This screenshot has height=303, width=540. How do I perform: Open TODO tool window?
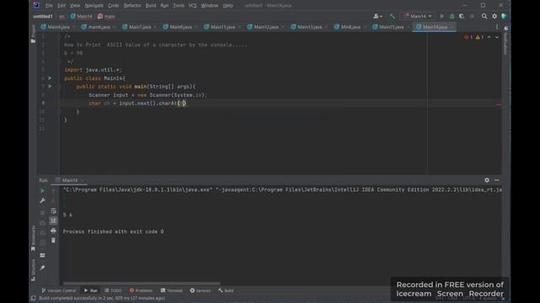[113, 290]
